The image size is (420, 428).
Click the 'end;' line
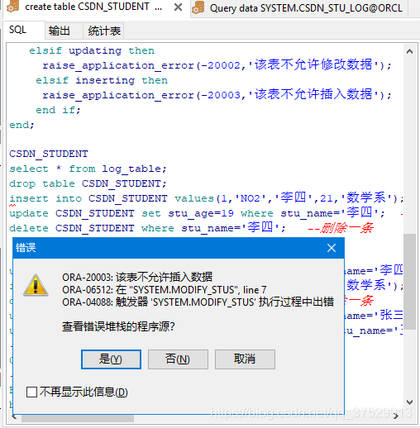[x=21, y=125]
